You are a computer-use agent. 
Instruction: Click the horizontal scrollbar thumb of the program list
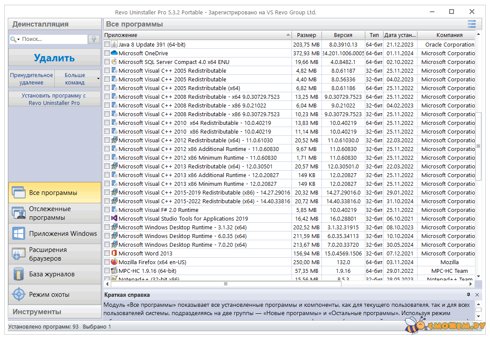coord(225,284)
